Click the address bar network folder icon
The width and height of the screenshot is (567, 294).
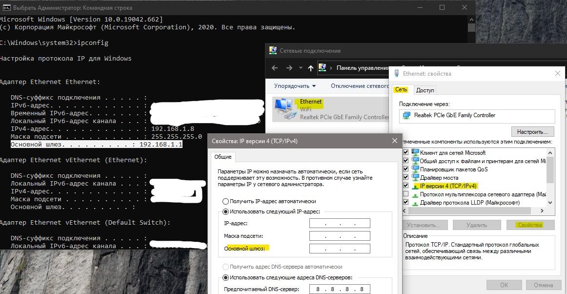coord(322,67)
